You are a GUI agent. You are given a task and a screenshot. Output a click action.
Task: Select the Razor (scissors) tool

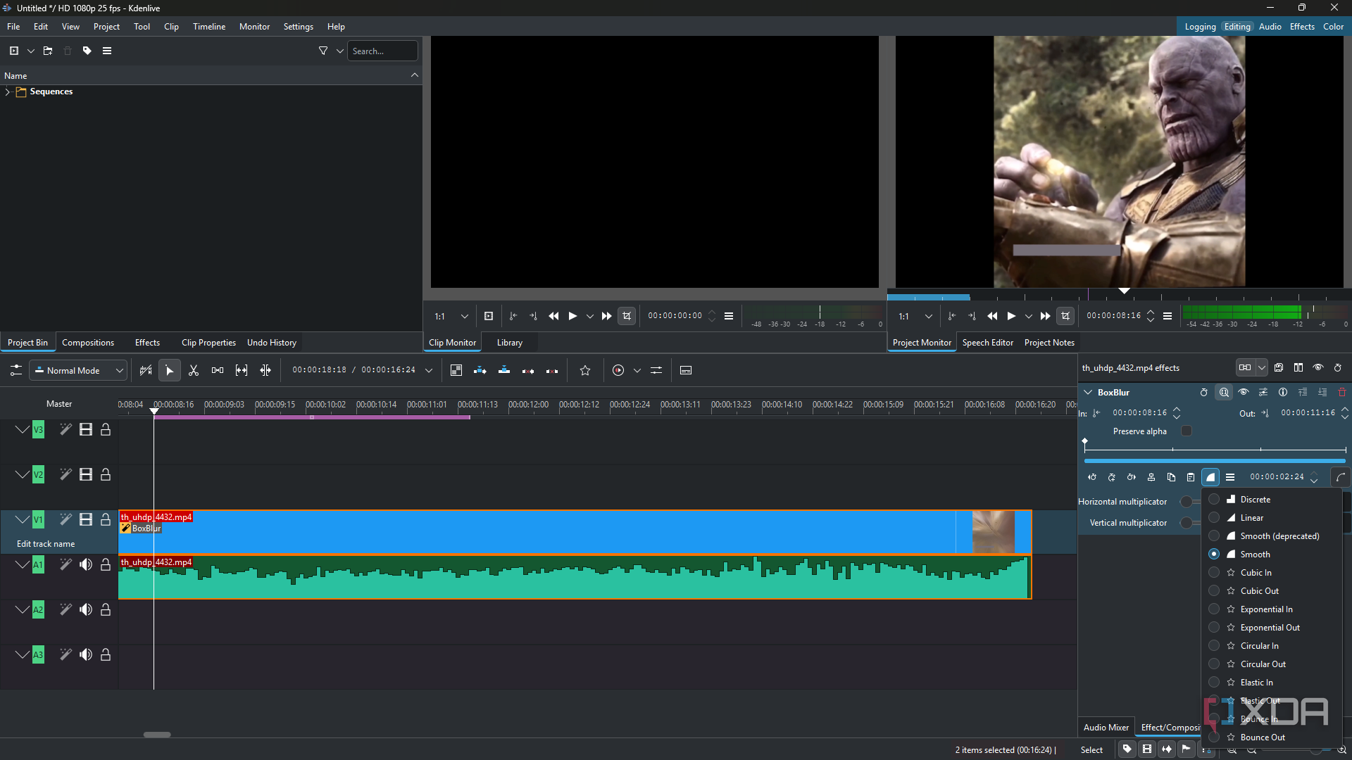[x=194, y=370]
